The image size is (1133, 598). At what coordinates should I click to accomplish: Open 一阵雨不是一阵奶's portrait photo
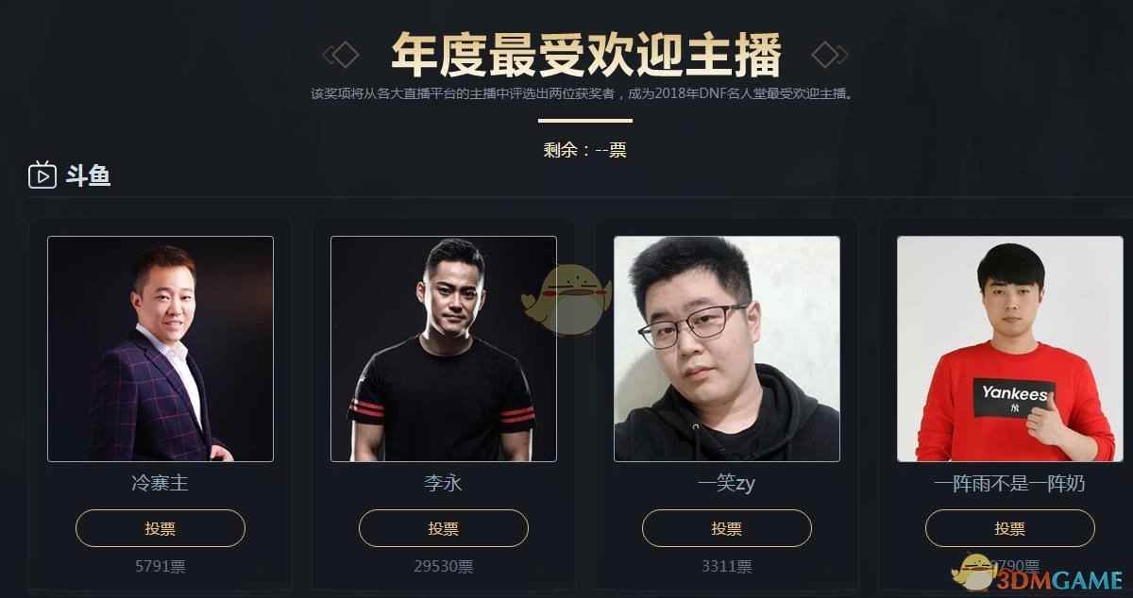coord(1010,349)
